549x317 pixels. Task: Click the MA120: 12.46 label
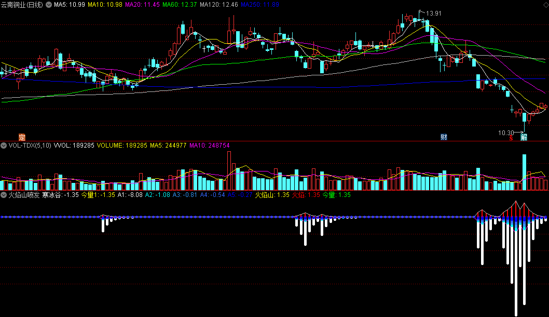coord(219,5)
